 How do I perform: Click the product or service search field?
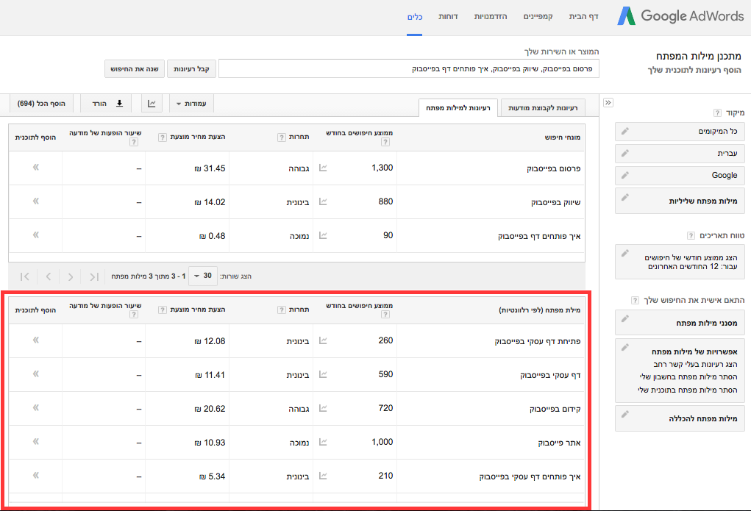[x=408, y=68]
